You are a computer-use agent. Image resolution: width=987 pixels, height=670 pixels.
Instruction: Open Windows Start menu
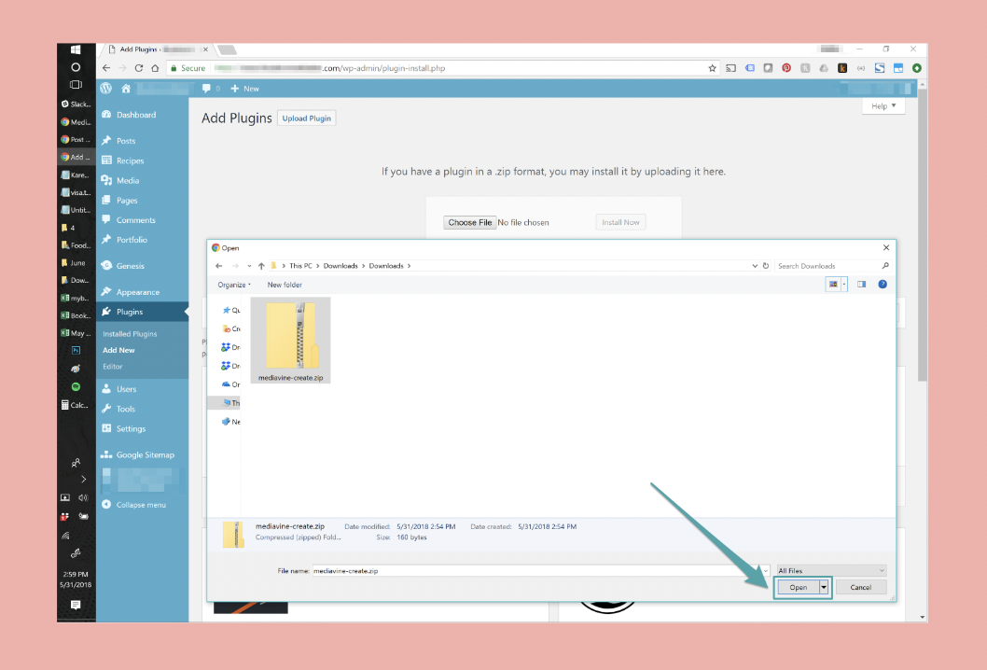coord(76,49)
